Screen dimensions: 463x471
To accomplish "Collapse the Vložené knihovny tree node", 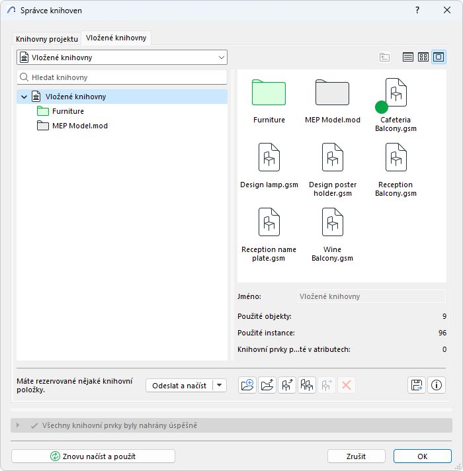I will (24, 97).
